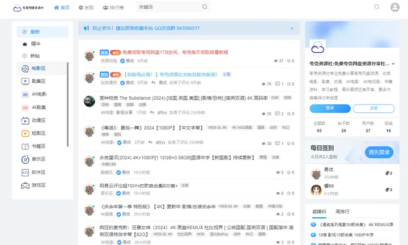
Task: Click star icon on 毒液3 post
Action: 288,143
